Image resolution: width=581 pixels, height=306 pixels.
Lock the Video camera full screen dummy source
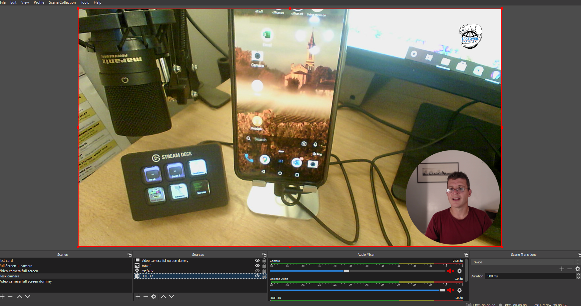(x=264, y=260)
